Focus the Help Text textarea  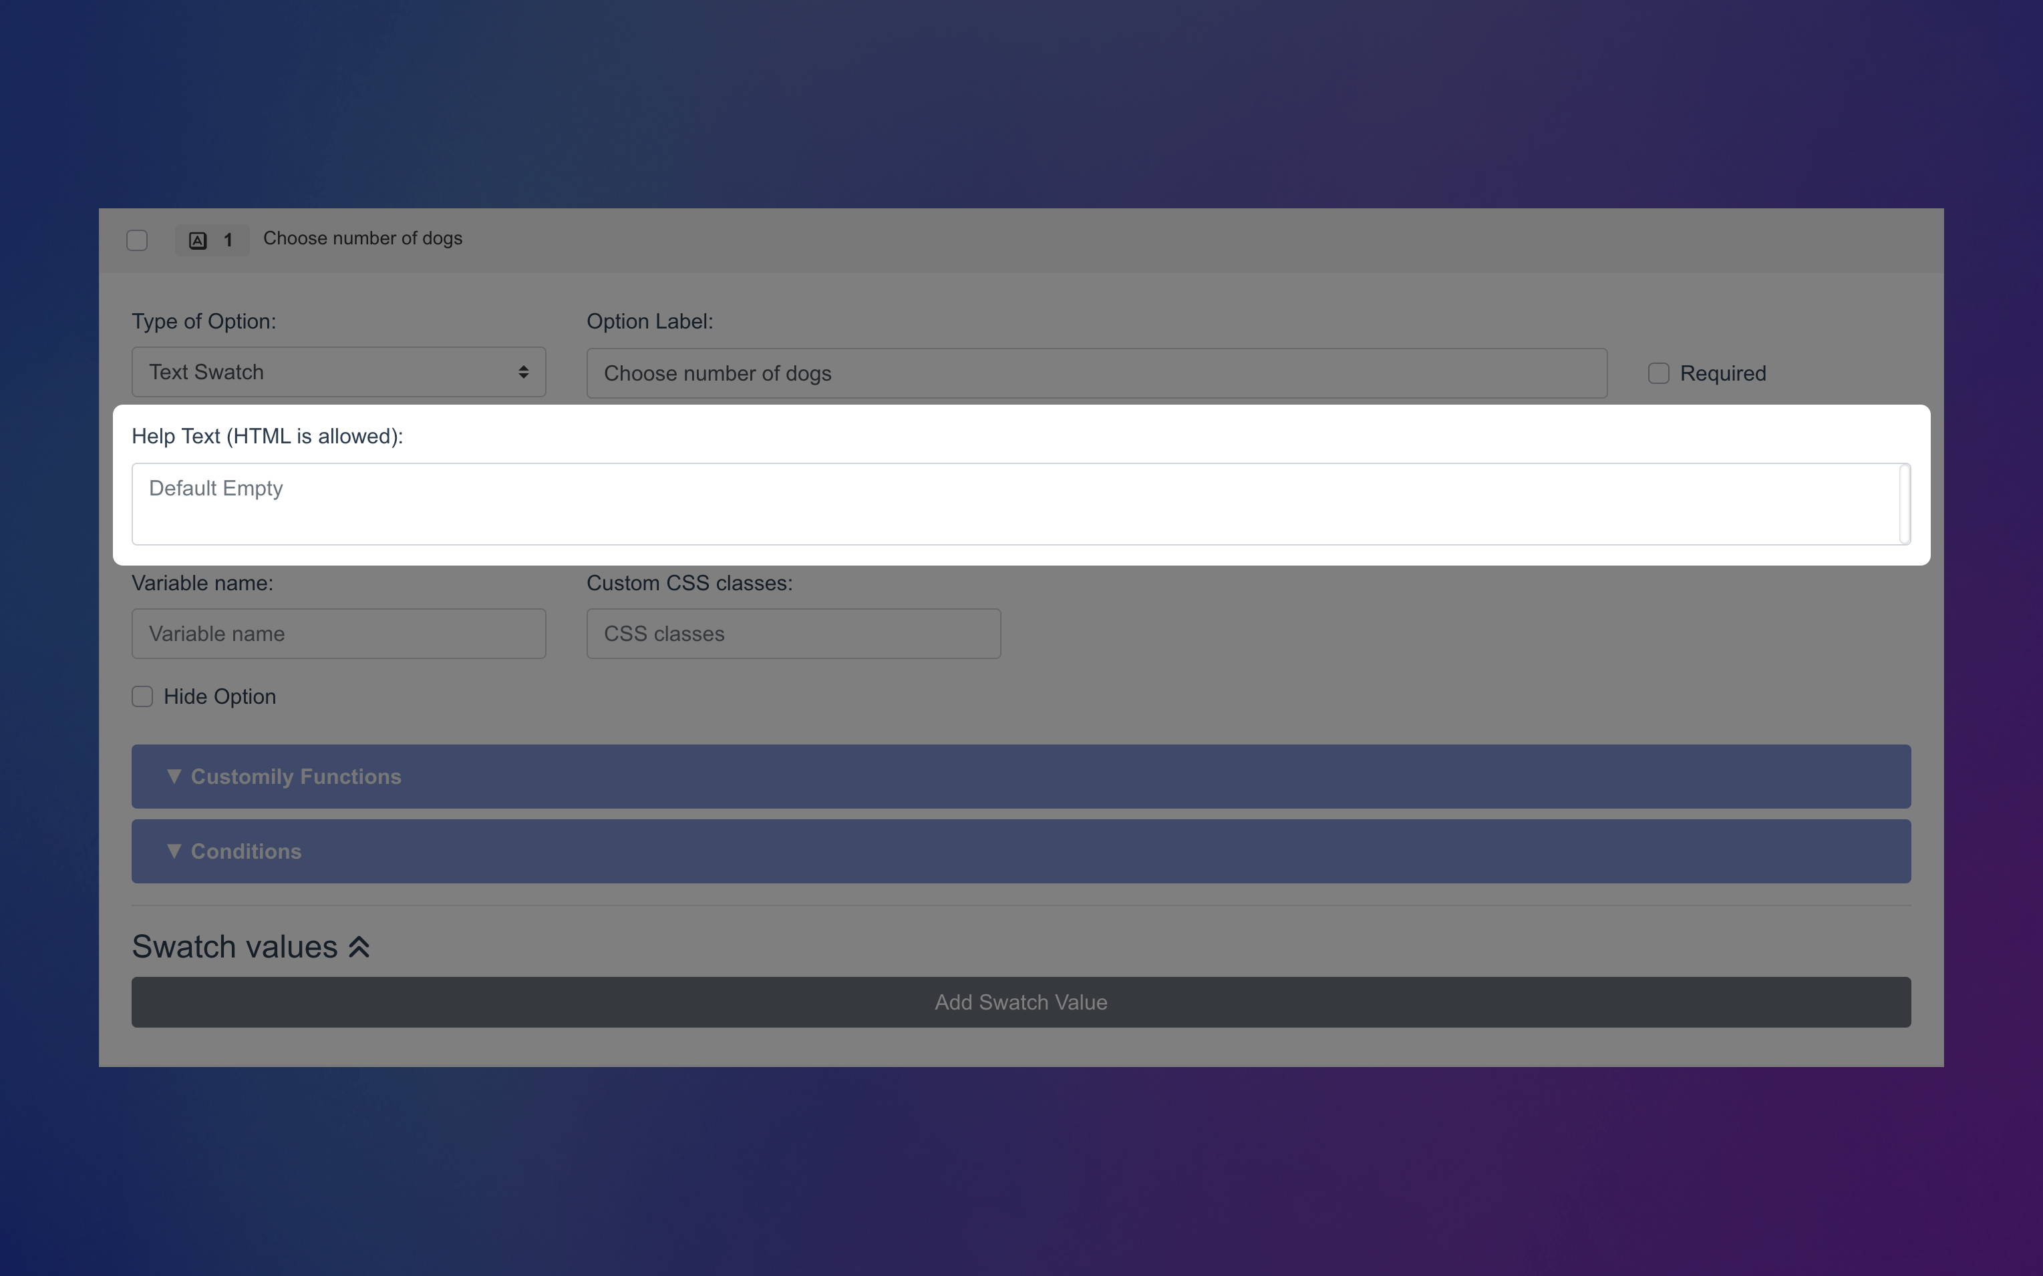pyautogui.click(x=1013, y=504)
